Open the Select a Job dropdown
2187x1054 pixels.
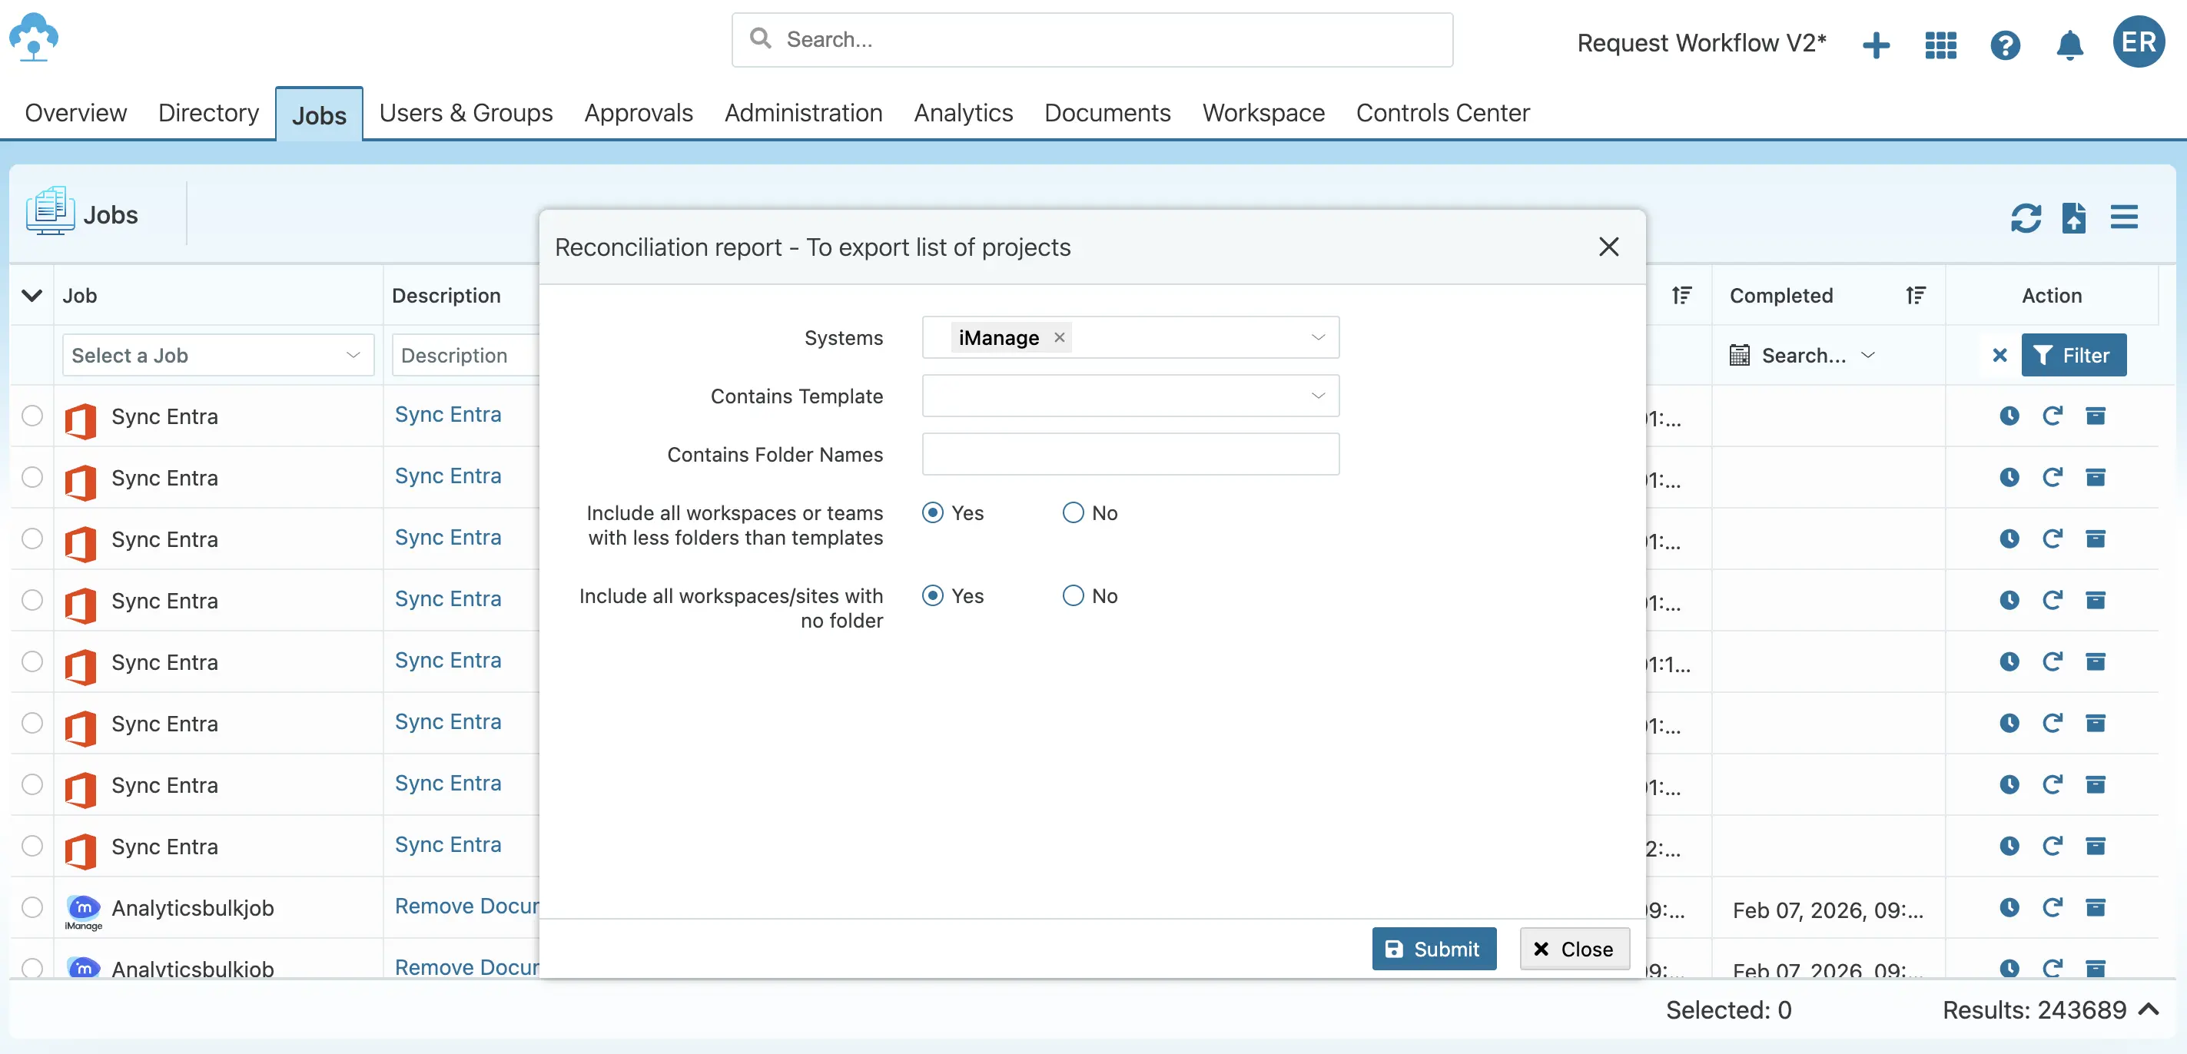[x=217, y=355]
